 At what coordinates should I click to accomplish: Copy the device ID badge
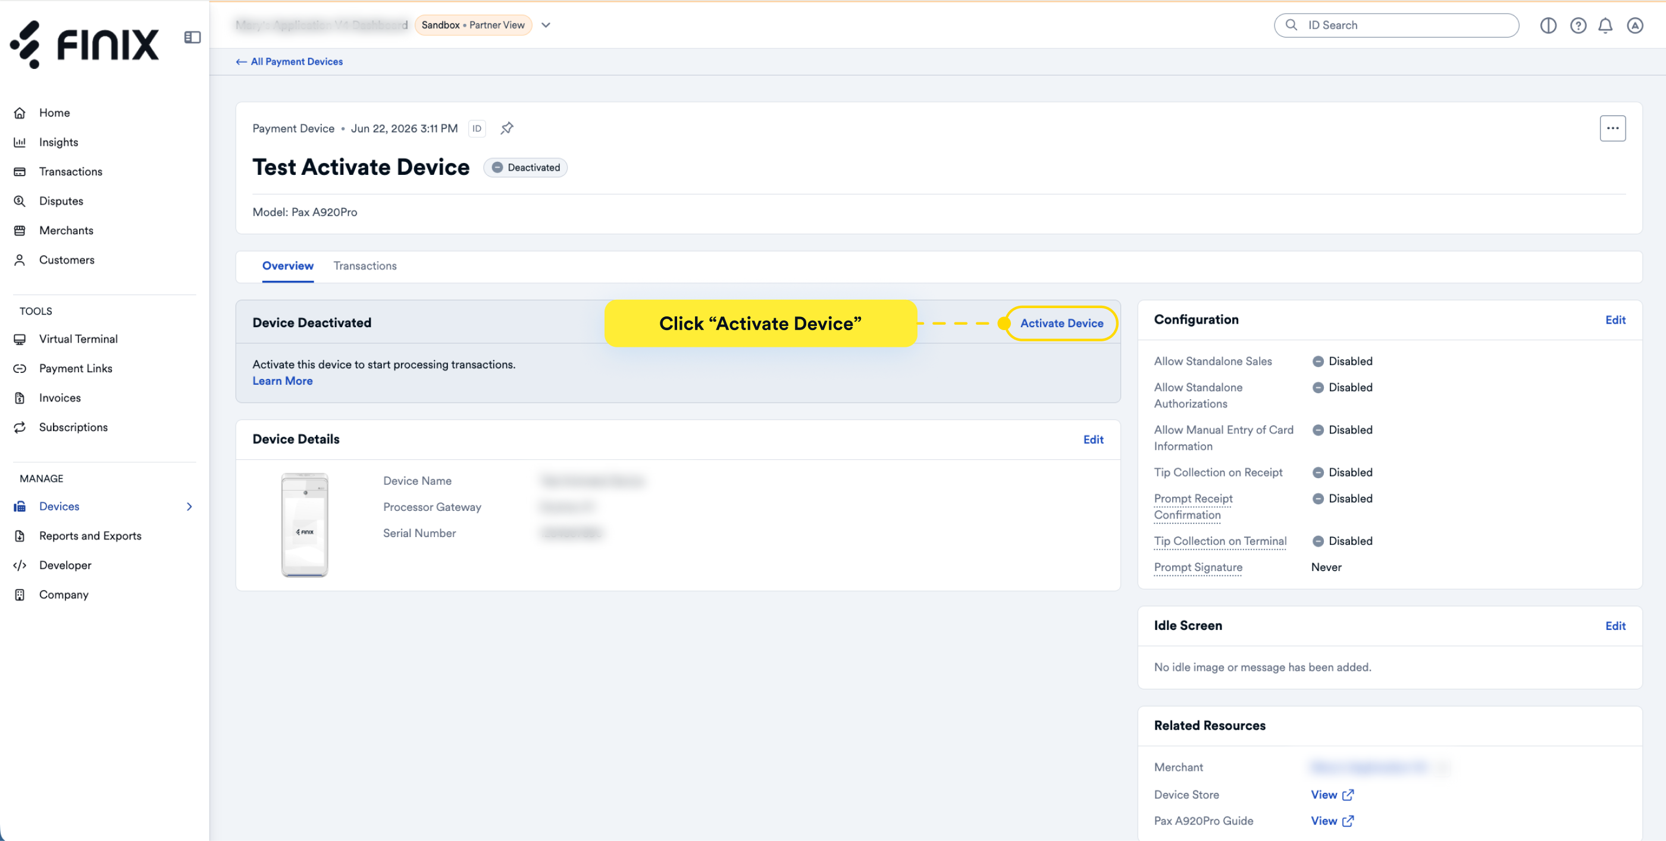point(477,128)
